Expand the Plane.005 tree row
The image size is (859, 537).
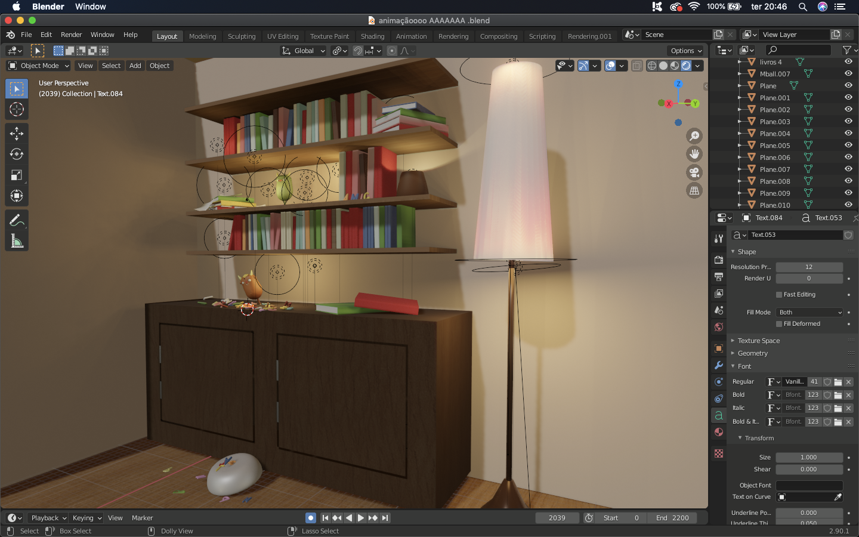coord(740,145)
